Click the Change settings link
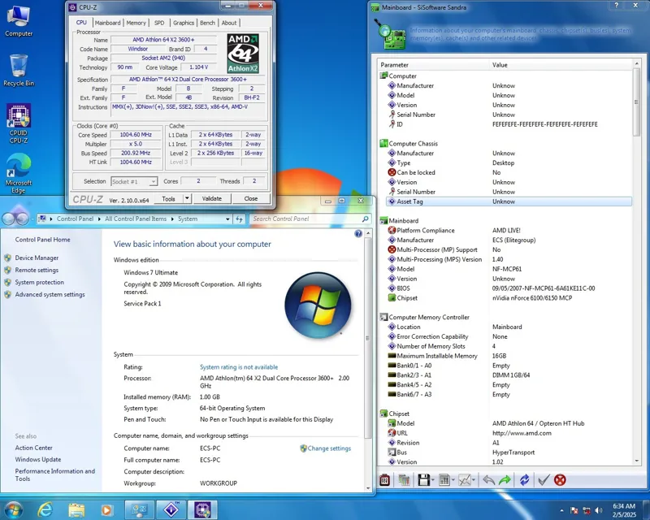The height and width of the screenshot is (520, 650). (328, 448)
